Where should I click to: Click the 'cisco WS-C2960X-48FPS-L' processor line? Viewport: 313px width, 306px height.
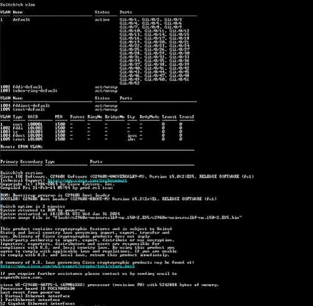coord(110,285)
